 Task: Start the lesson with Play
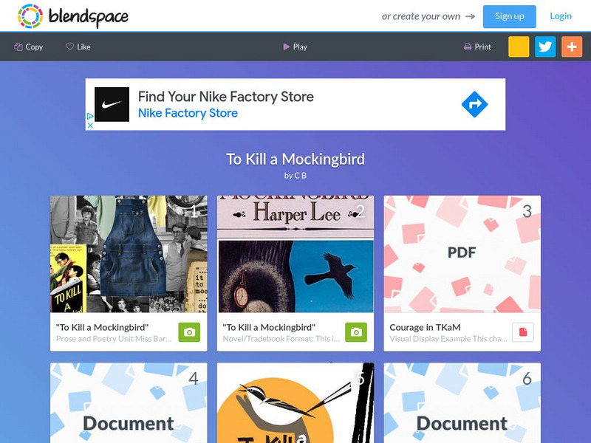295,47
